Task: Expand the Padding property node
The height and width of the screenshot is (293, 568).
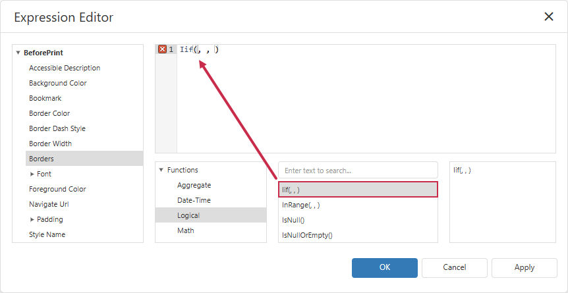Action: [32, 219]
